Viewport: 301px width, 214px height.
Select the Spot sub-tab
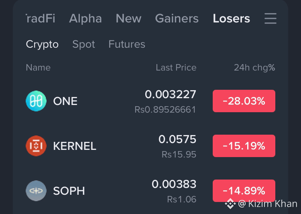pos(83,44)
